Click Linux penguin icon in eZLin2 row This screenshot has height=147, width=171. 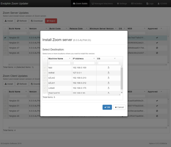click(109, 78)
